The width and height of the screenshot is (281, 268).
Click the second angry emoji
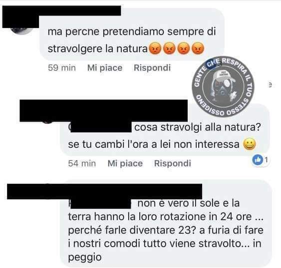[x=169, y=48]
